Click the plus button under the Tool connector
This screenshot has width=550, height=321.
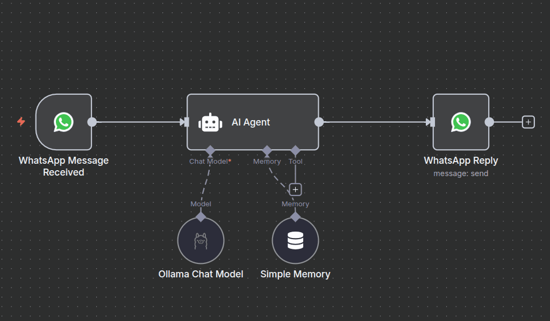tap(295, 190)
